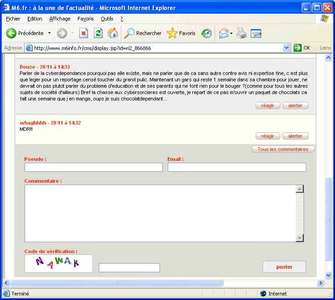Stop page loading with red X icon
The image size is (335, 300).
tap(83, 33)
